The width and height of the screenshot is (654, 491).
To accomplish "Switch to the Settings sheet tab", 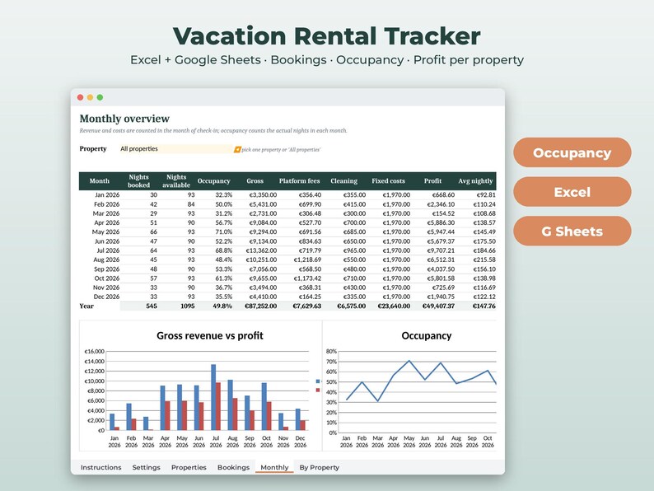I will [146, 467].
